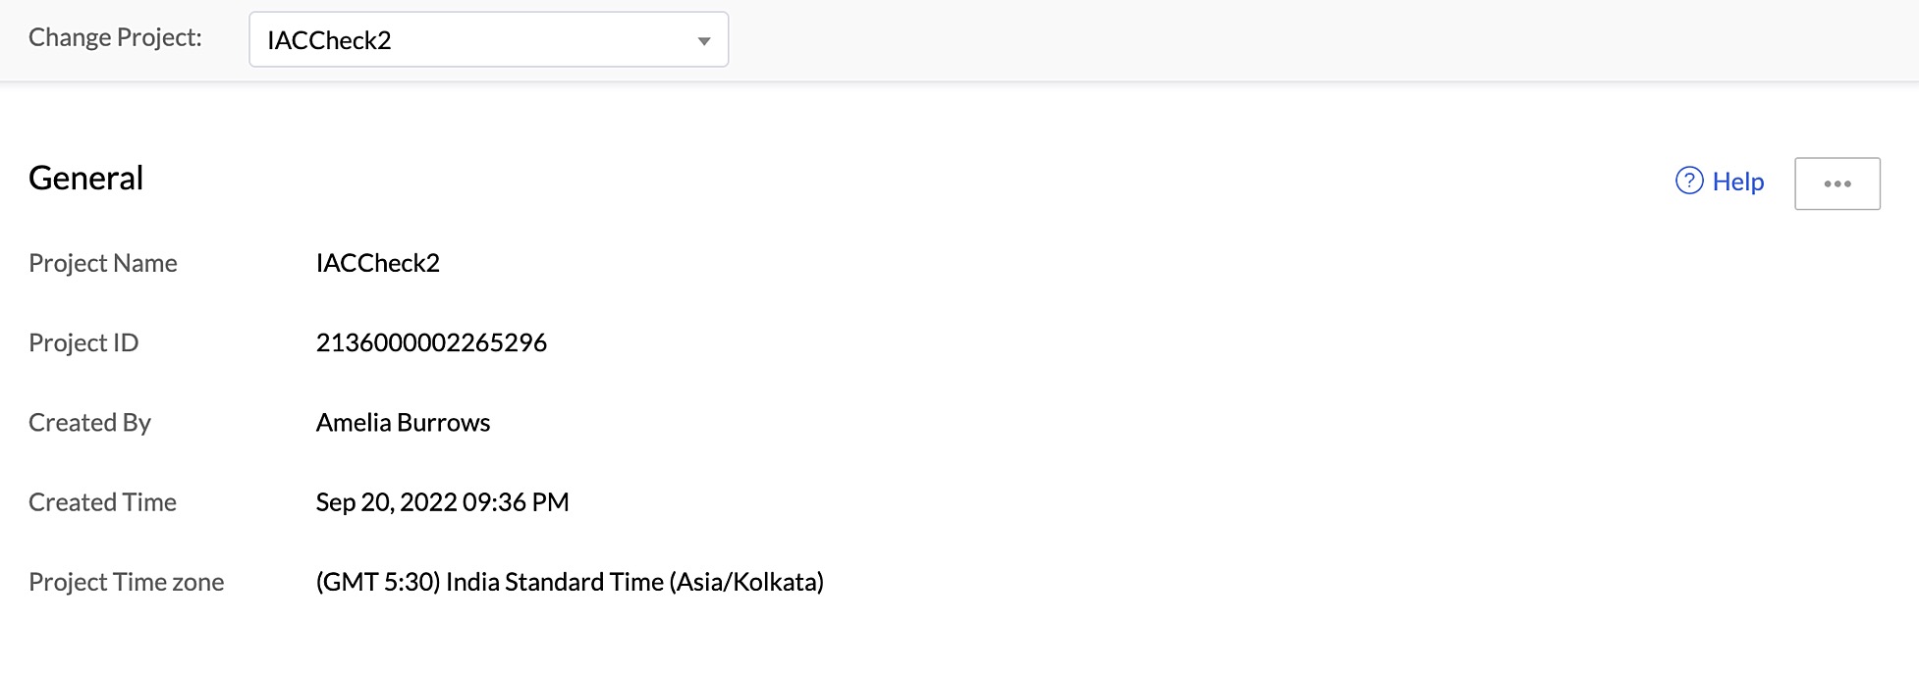
Task: Click the India Standard Time text
Action: (x=555, y=582)
